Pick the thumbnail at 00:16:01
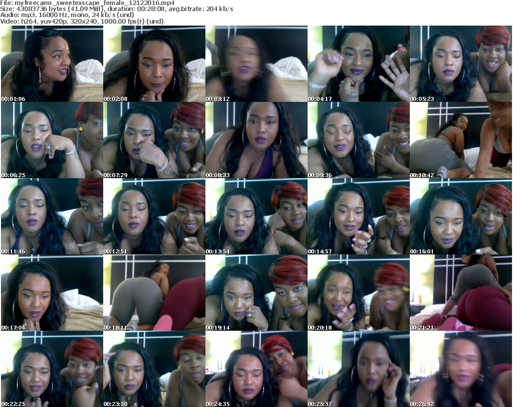This screenshot has width=513, height=407. 461,217
